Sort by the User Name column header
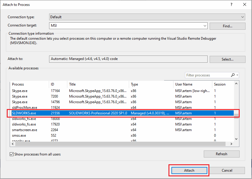 pyautogui.click(x=193, y=84)
